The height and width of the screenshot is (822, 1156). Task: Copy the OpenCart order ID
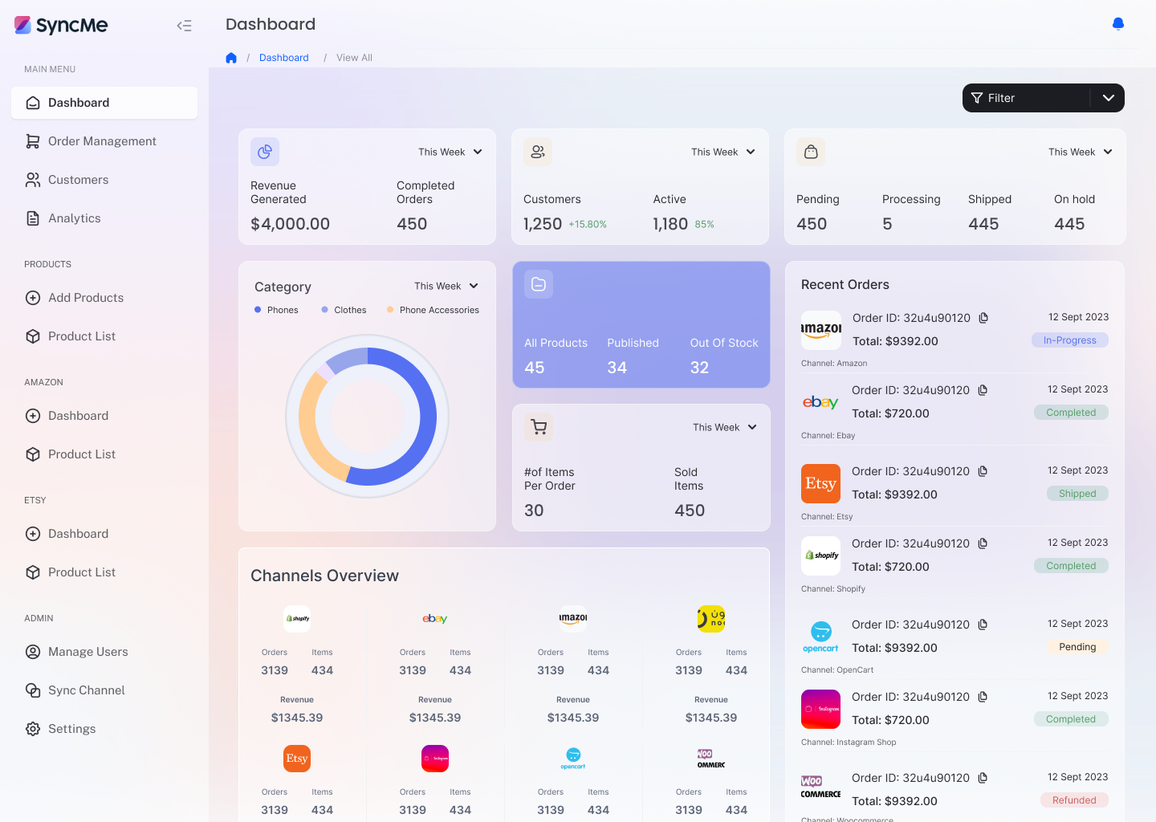(983, 625)
